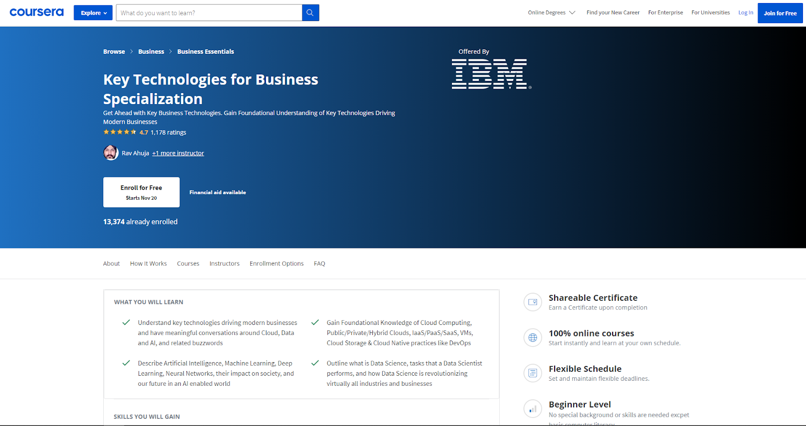The width and height of the screenshot is (806, 426).
Task: Click the 'Beginner Level' heading
Action: pos(580,404)
